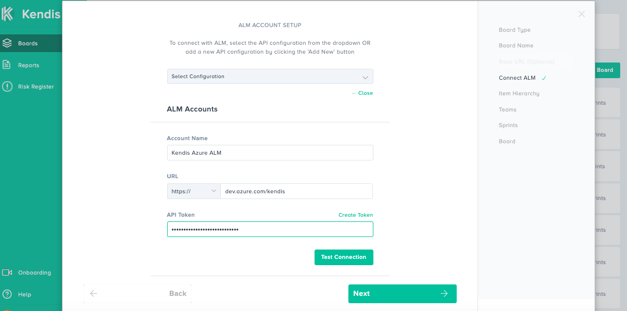Open the https:// protocol dropdown
Screen dimensions: 627x311
[x=194, y=191]
